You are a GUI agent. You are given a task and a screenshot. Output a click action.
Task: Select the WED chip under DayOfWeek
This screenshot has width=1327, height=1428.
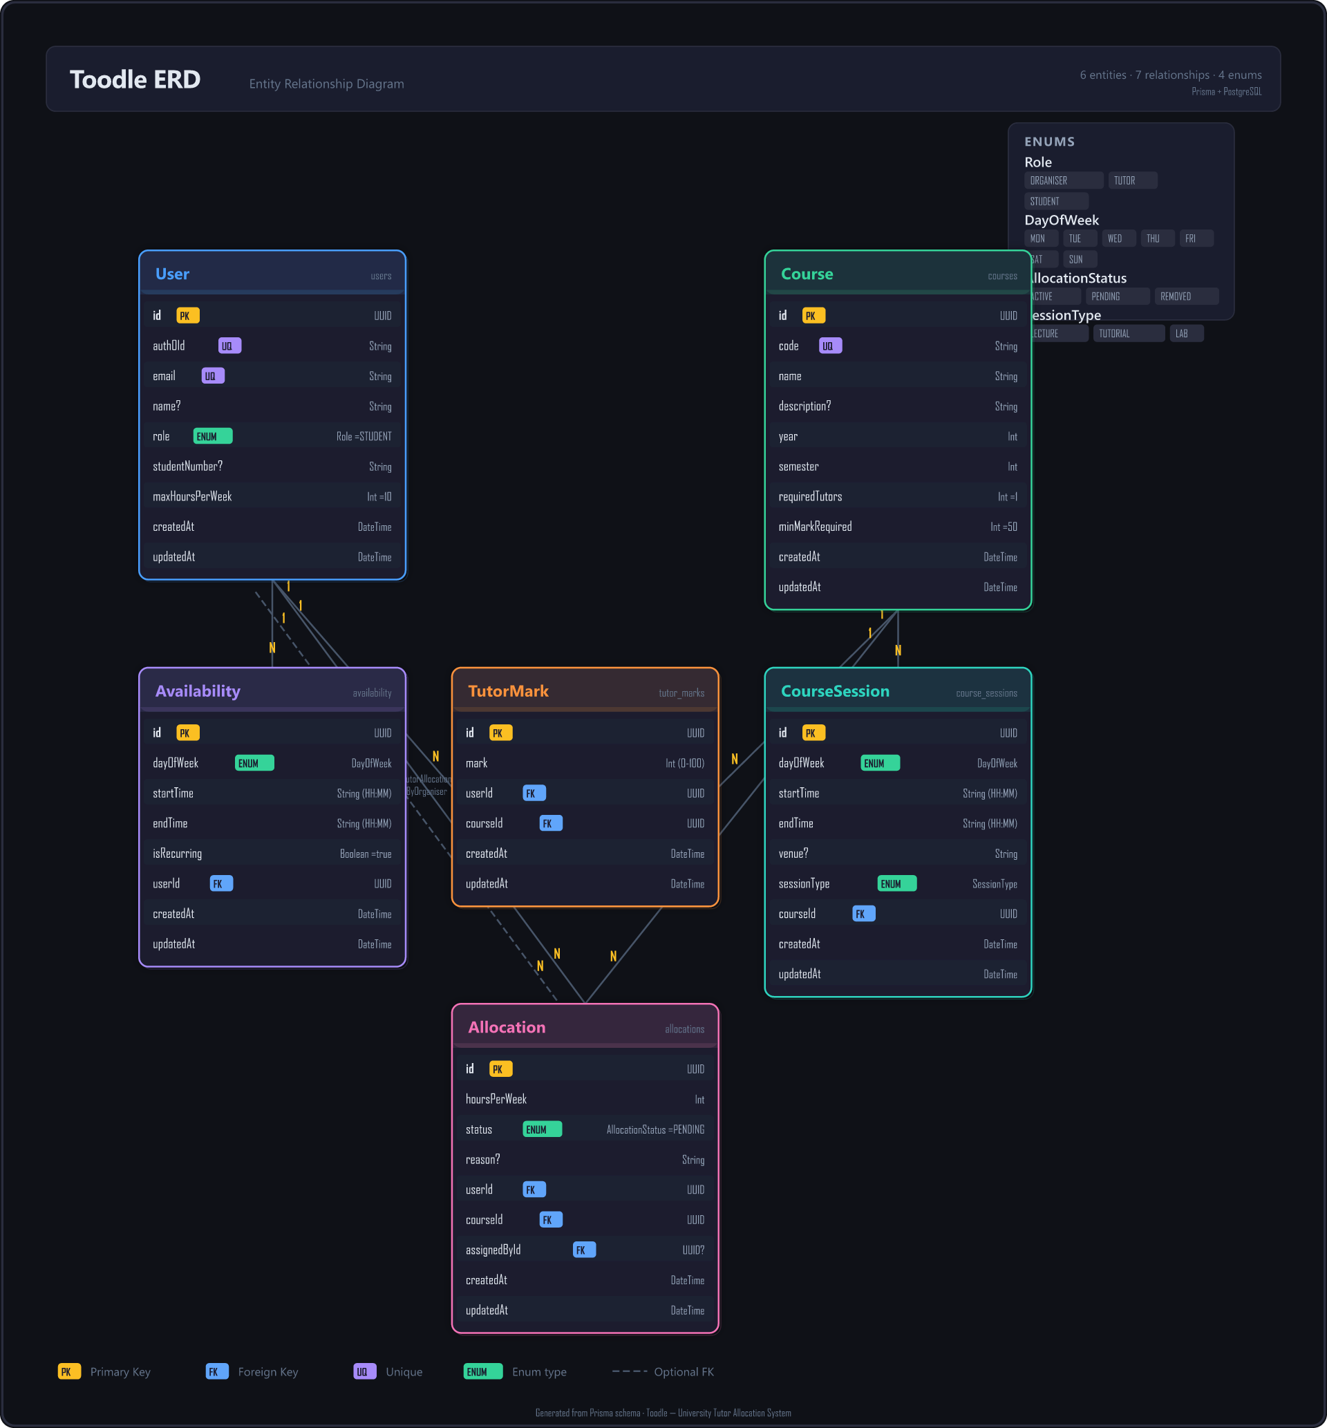click(x=1119, y=238)
